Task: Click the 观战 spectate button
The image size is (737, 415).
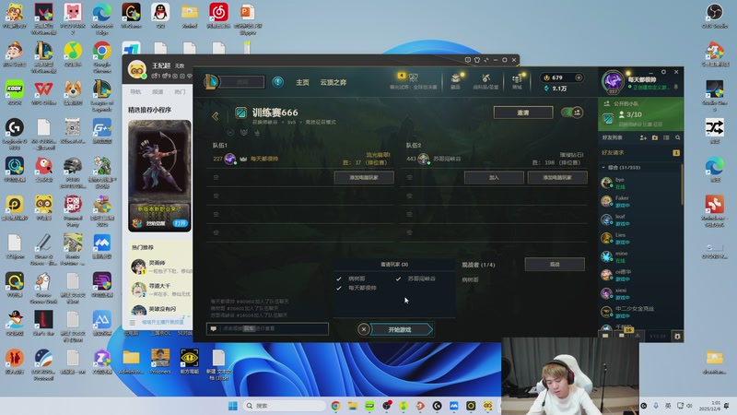Action: (x=555, y=265)
